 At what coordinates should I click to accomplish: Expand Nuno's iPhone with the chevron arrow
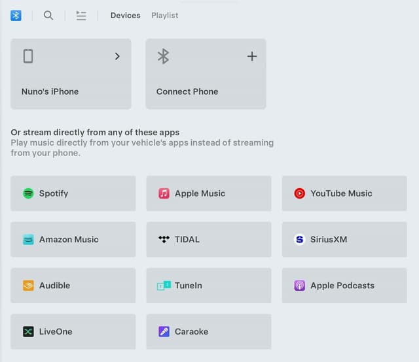(x=117, y=56)
